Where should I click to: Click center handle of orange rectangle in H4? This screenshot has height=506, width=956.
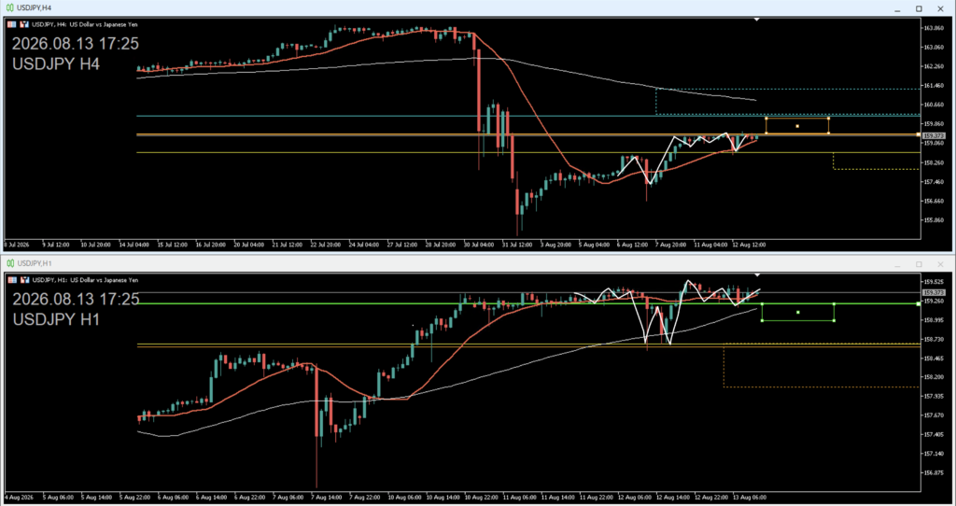pos(797,126)
